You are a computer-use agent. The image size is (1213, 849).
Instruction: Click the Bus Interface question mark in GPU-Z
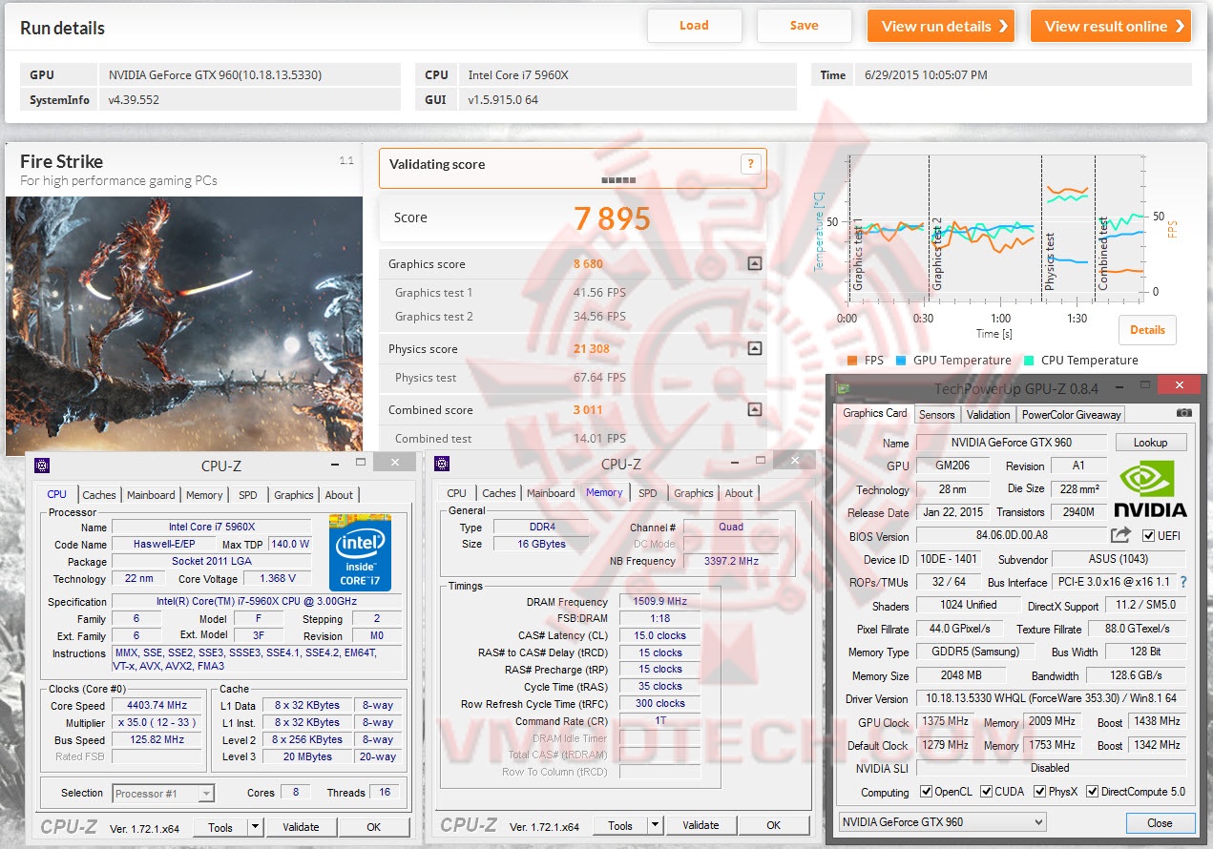pyautogui.click(x=1183, y=582)
